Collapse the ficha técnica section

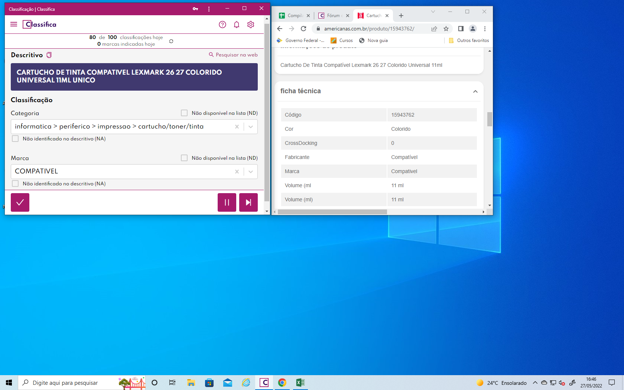pyautogui.click(x=475, y=91)
